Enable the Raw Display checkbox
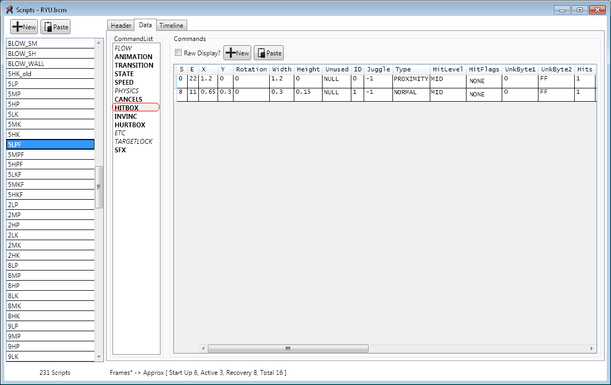This screenshot has width=611, height=385. [x=179, y=53]
